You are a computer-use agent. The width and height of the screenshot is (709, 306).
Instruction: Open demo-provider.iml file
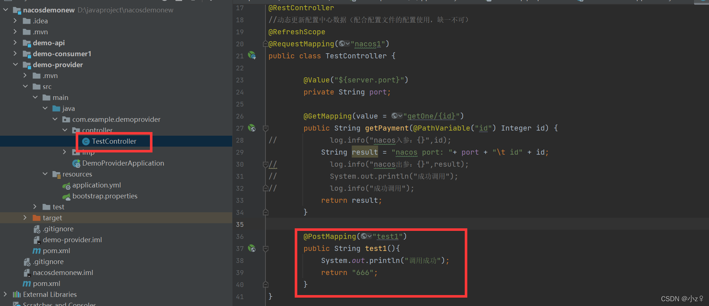72,240
